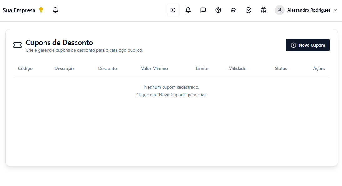
Task: Click the ticket icon beside Cupons de Desconto
Action: [18, 45]
